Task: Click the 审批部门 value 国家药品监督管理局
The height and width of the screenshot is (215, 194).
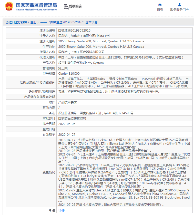Action: tap(72, 119)
